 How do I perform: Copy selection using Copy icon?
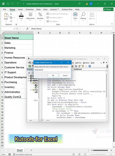(x=11, y=17)
